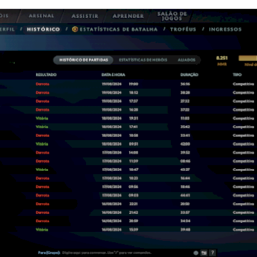257x257 pixels.
Task: Switch to the TROFÉUS section
Action: coord(183,30)
